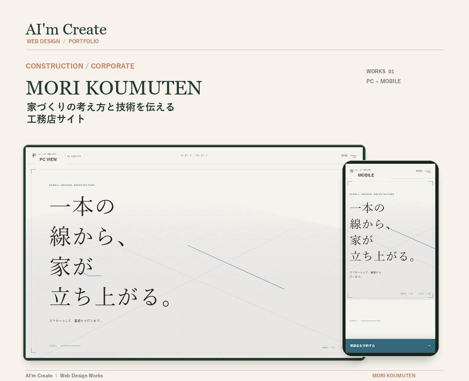Select the PC VIEW label tag
The height and width of the screenshot is (381, 469).
[x=48, y=159]
